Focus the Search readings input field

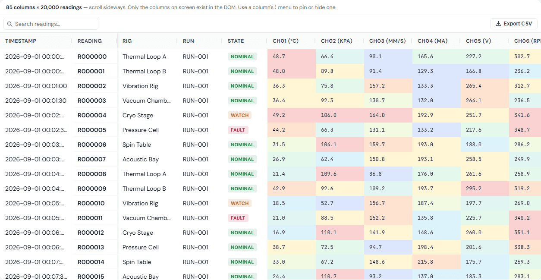click(x=51, y=24)
